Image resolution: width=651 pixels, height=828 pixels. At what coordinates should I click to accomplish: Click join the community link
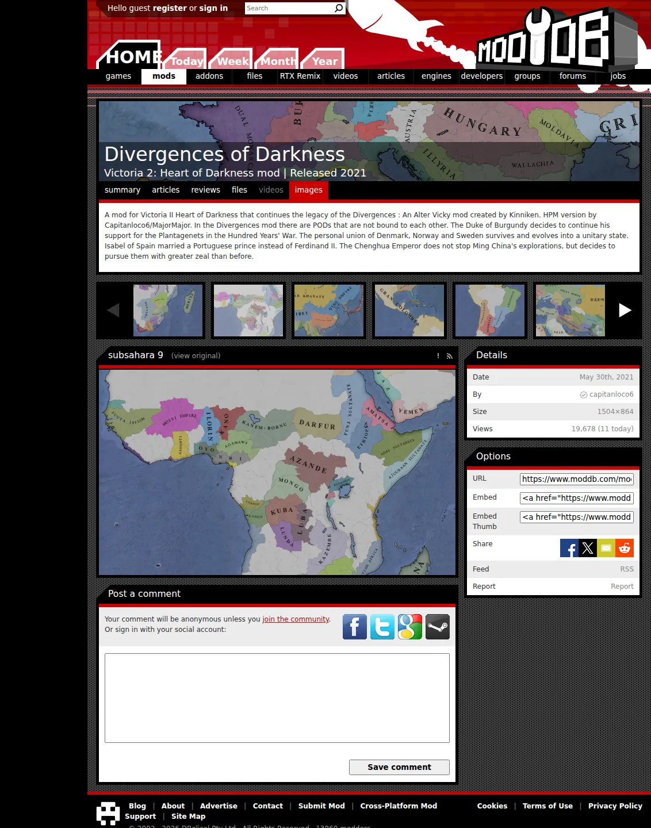click(x=296, y=619)
